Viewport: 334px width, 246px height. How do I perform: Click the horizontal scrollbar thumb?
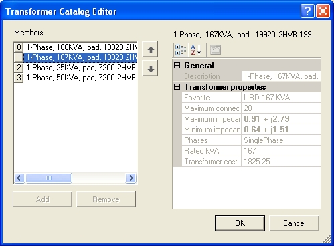(49, 178)
